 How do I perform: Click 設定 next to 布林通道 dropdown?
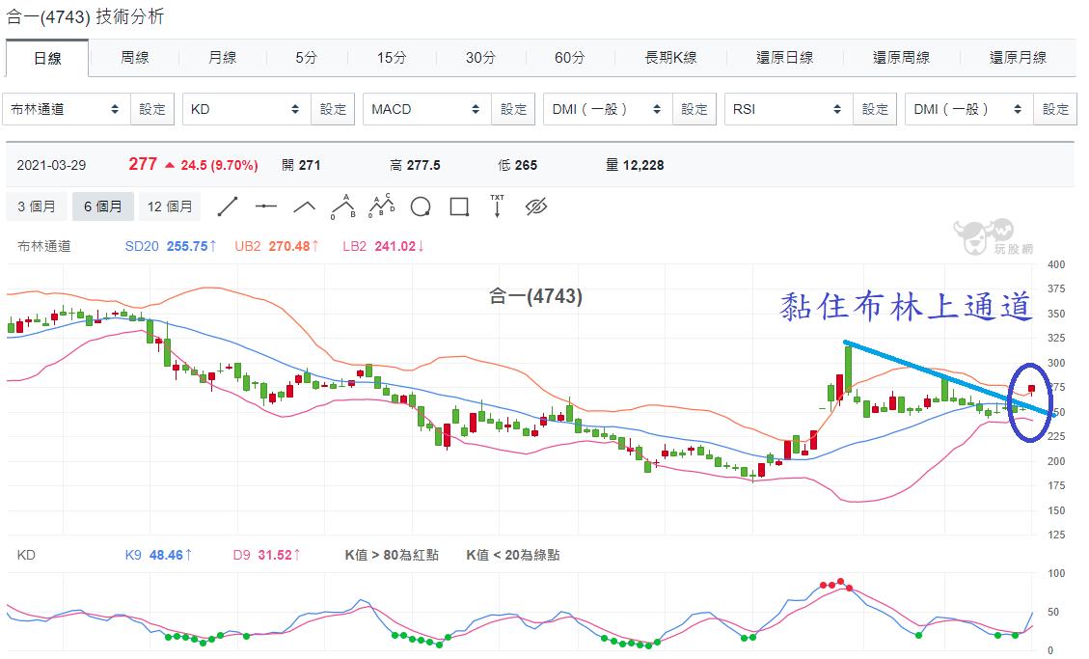152,109
